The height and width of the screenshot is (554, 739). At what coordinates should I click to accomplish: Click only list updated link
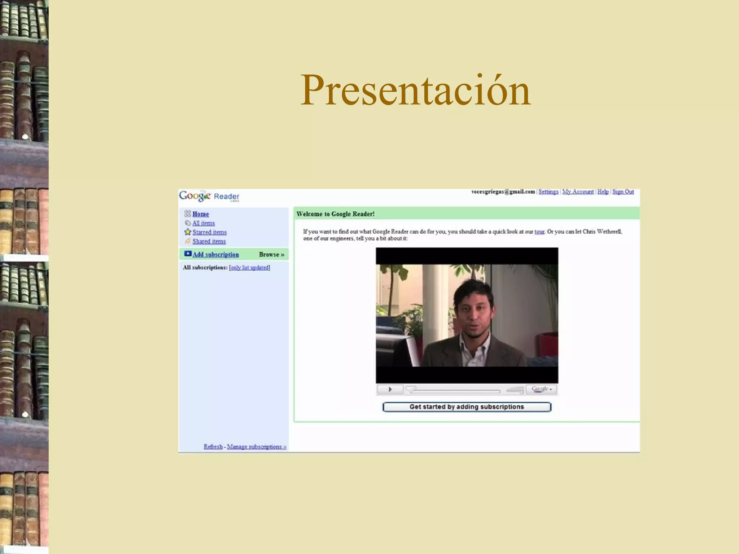(250, 267)
